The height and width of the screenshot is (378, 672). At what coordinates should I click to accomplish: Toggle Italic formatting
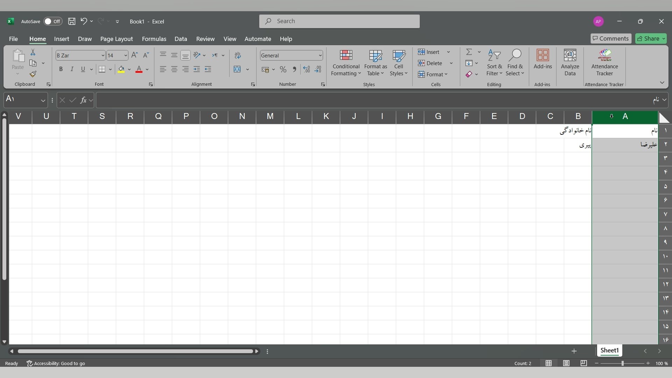tap(72, 69)
